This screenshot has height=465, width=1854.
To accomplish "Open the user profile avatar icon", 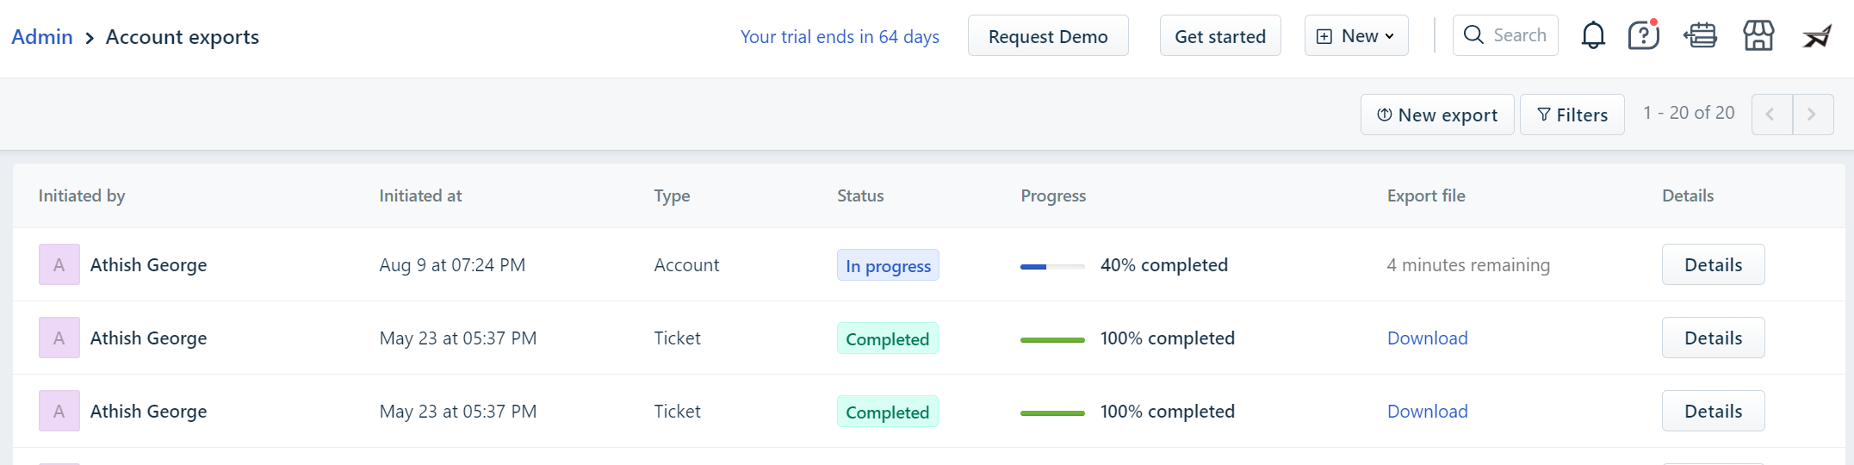I will point(1817,36).
